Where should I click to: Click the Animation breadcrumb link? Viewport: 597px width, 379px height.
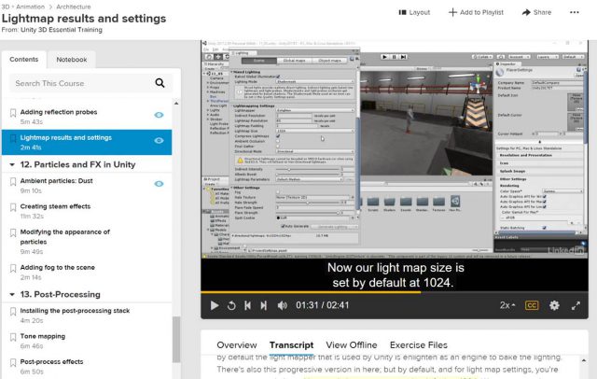coord(30,7)
